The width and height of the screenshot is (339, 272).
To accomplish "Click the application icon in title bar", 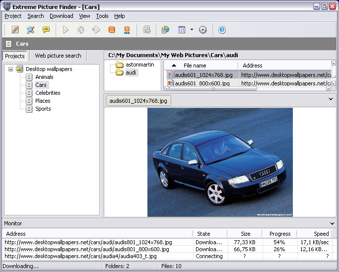I will click(7, 6).
